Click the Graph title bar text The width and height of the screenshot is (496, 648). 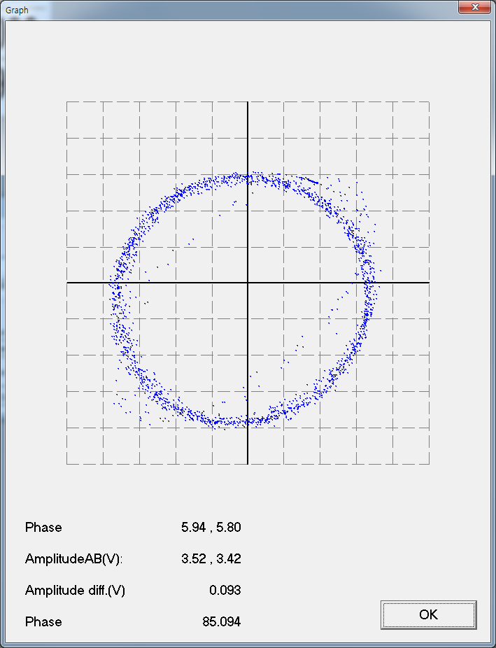coord(17,10)
